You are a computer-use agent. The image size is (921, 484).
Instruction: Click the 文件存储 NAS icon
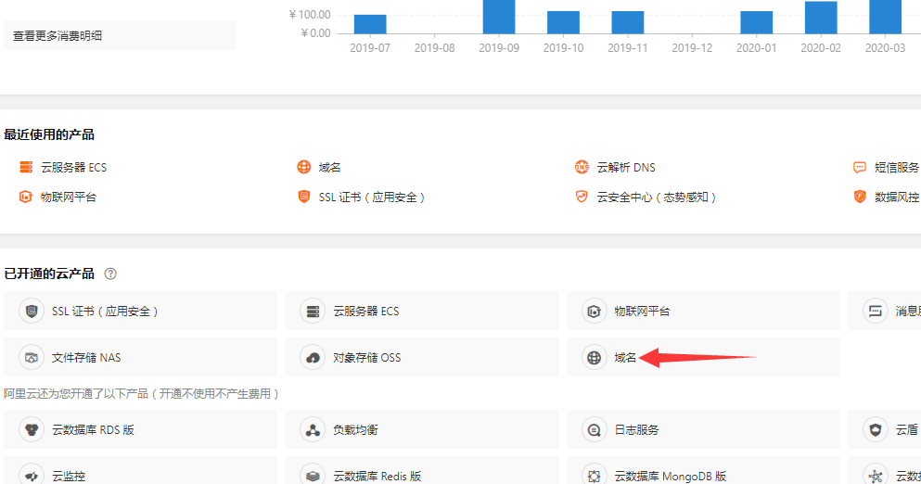point(32,357)
